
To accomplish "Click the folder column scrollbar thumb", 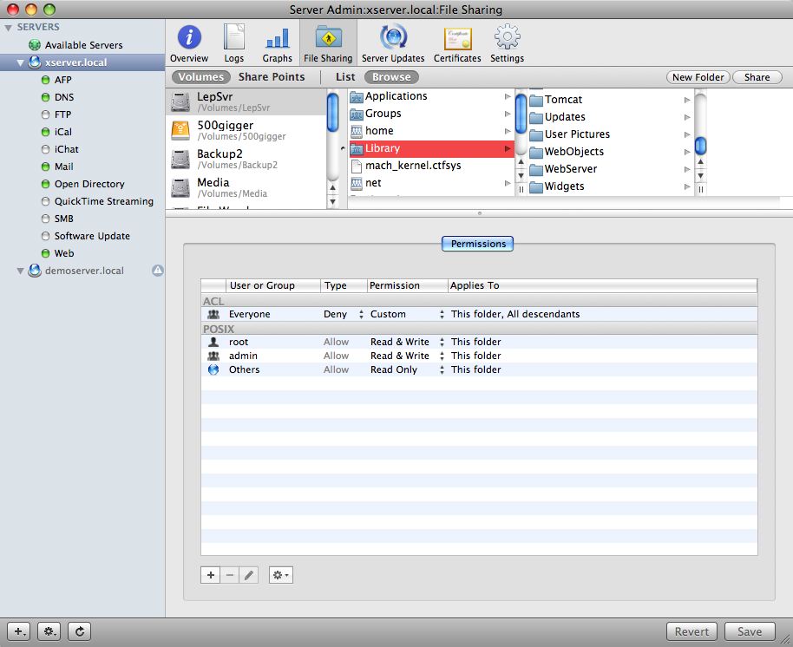I will [521, 114].
